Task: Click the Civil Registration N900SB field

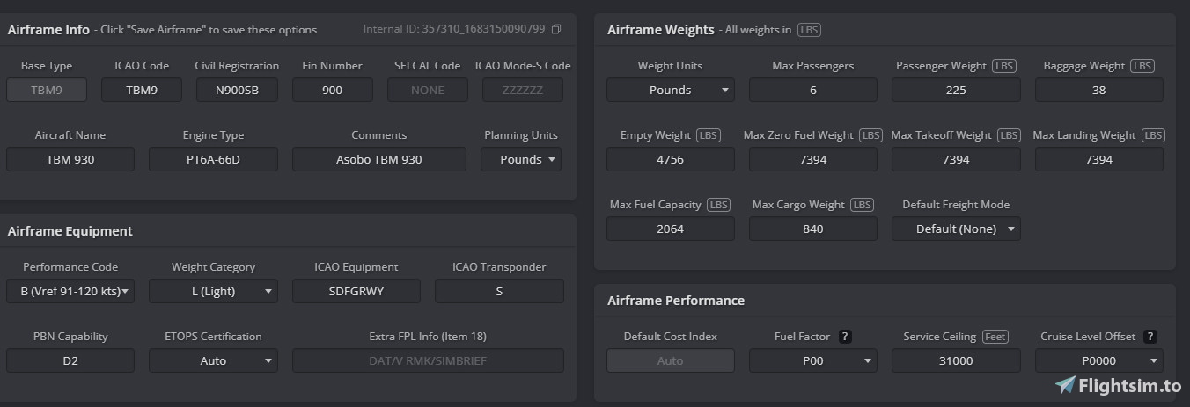Action: pos(237,90)
